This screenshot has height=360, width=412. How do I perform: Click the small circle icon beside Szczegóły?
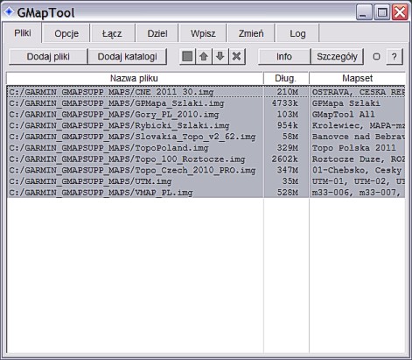[376, 56]
